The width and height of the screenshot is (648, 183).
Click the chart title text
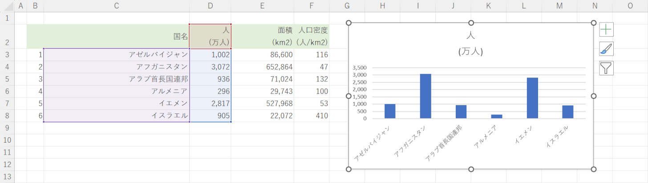point(470,43)
